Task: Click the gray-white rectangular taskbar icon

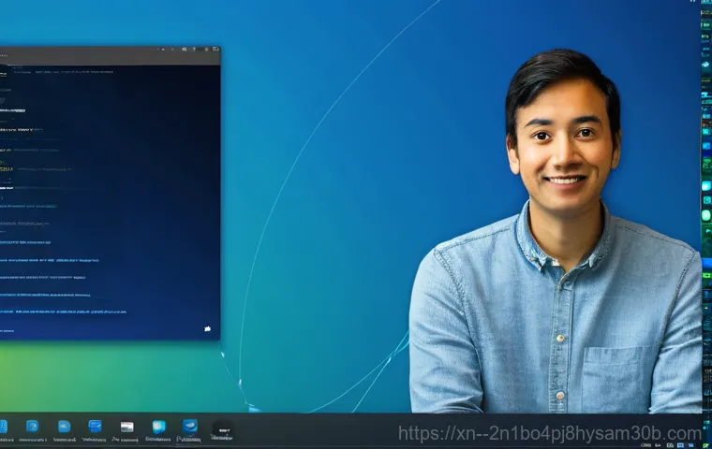Action: pyautogui.click(x=126, y=427)
